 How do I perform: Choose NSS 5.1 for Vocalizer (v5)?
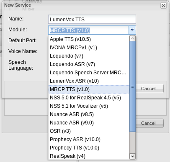coord(89,106)
